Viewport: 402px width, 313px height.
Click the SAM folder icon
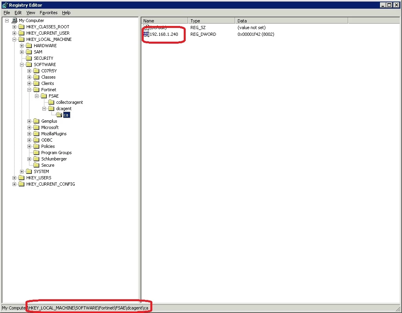click(29, 52)
